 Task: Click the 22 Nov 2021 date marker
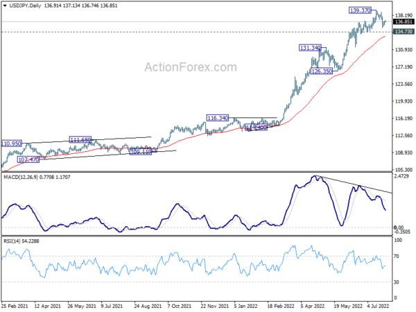tap(214, 306)
